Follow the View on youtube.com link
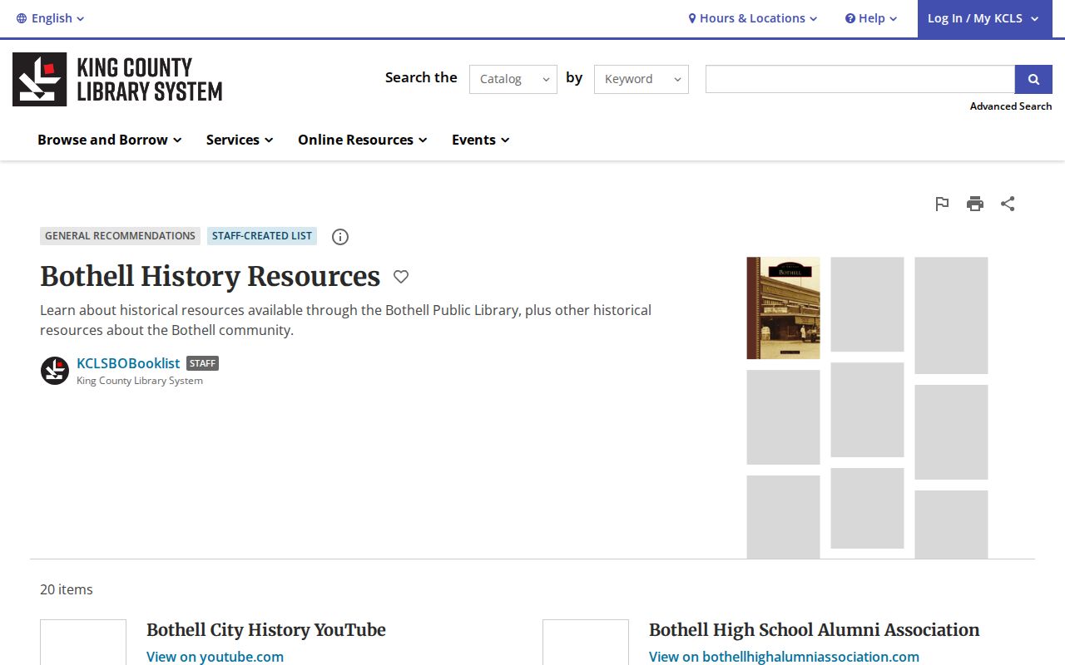 215,657
